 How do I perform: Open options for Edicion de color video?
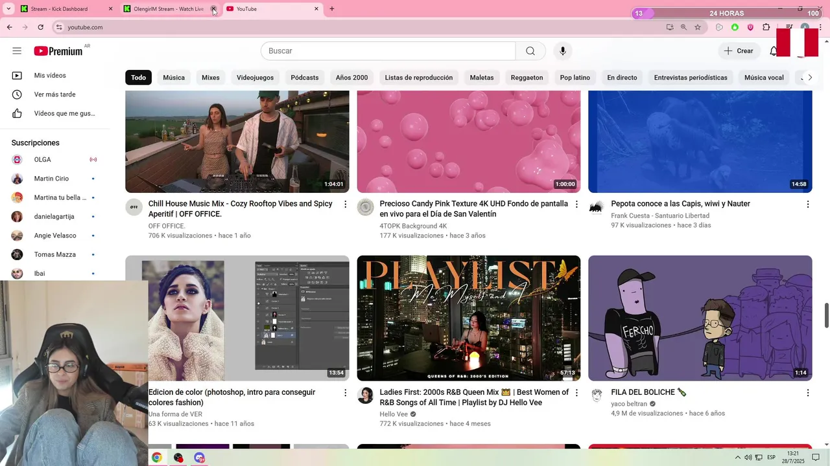click(x=345, y=393)
